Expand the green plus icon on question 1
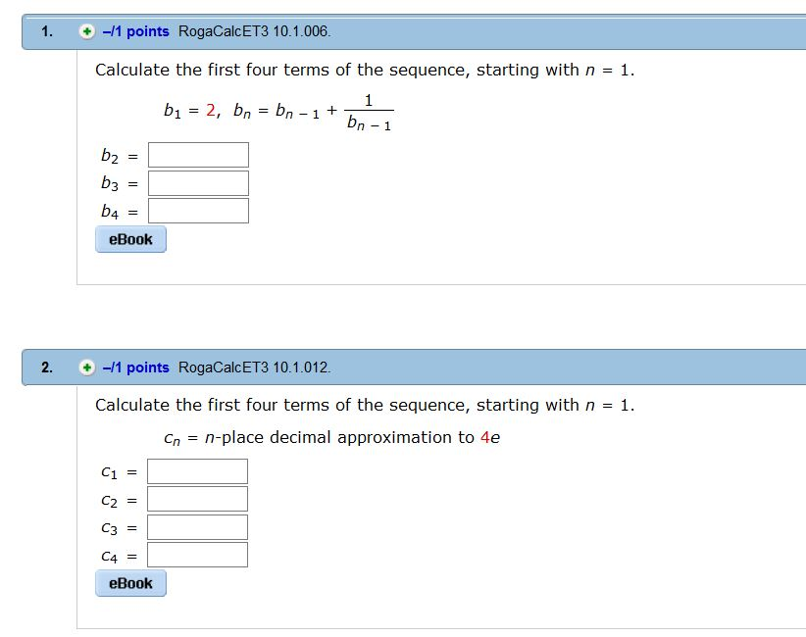Viewport: 806px width, 637px height. [x=86, y=30]
